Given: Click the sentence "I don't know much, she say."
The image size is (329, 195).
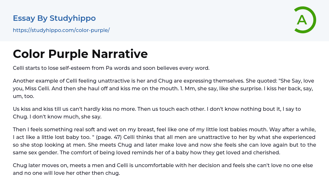Looking at the screenshot, I should click(66, 117).
